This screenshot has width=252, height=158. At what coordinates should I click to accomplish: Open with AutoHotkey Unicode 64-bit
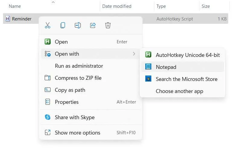[x=187, y=55]
